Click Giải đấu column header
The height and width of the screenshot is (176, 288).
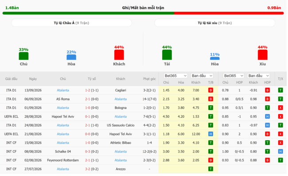point(11,79)
